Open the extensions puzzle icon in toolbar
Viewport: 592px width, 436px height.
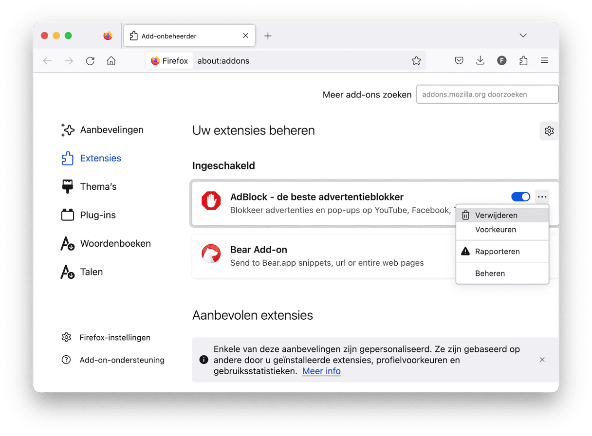[x=523, y=61]
